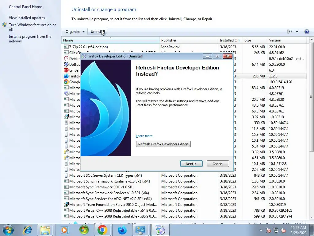Show hidden tray icons arrow

(261, 230)
